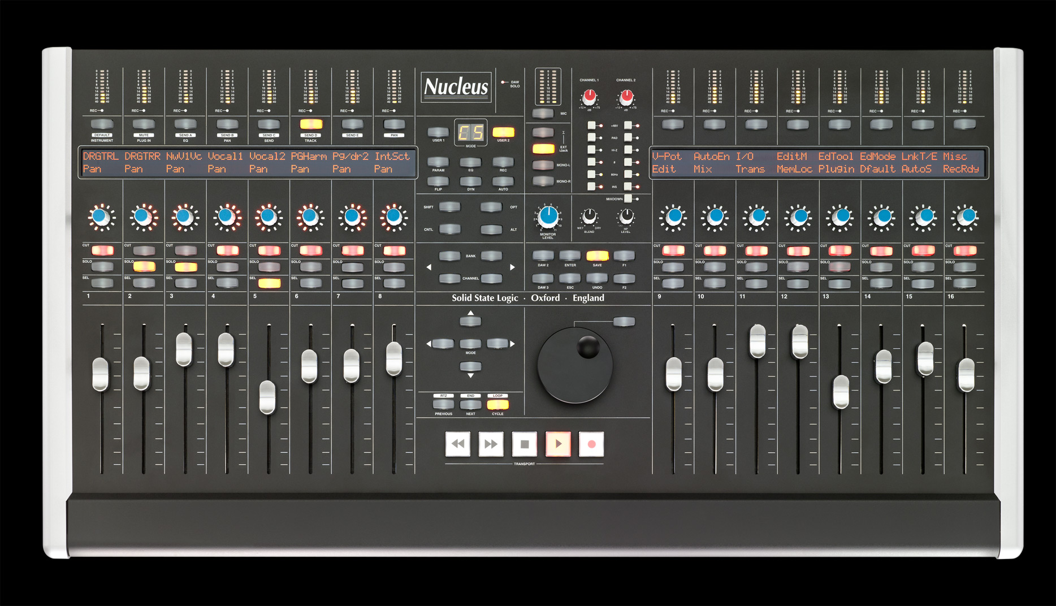This screenshot has width=1056, height=606.
Task: Solo the DRGTRR channel
Action: 144,265
